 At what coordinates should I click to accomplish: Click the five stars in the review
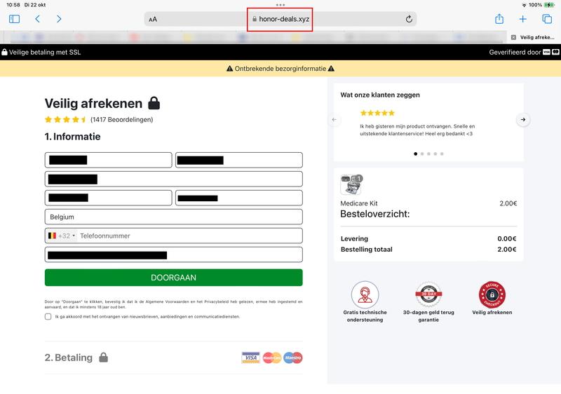click(377, 113)
